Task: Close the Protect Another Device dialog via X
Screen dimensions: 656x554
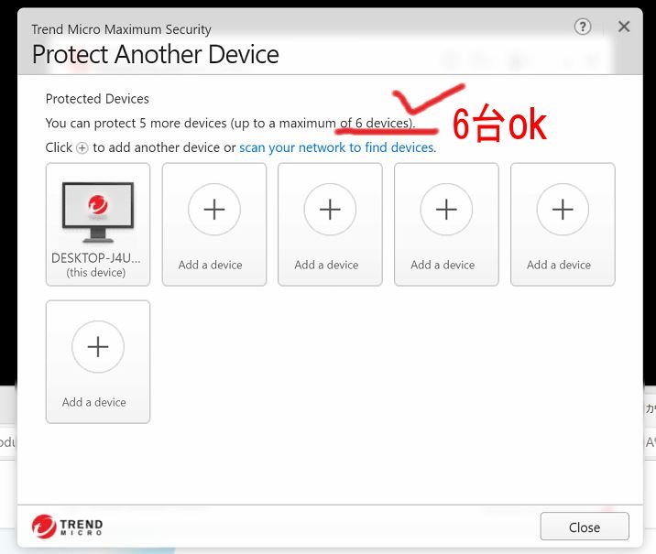Action: point(624,27)
